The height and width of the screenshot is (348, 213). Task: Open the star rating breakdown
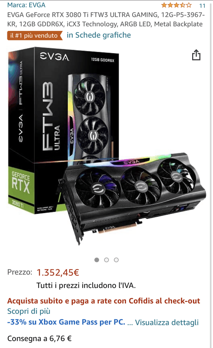pos(176,5)
